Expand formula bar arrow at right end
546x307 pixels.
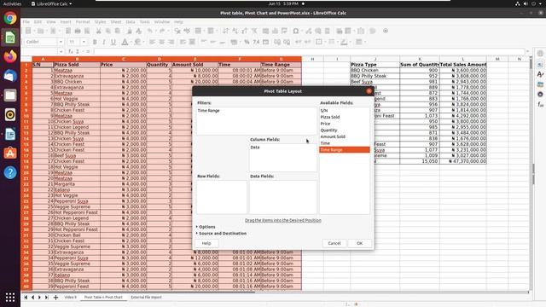(528, 51)
